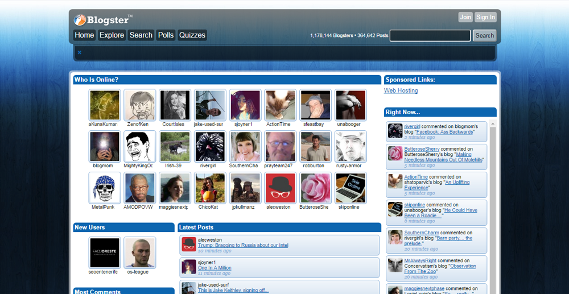Click alecweston avatar in Latest Posts
The width and height of the screenshot is (569, 294).
189,245
